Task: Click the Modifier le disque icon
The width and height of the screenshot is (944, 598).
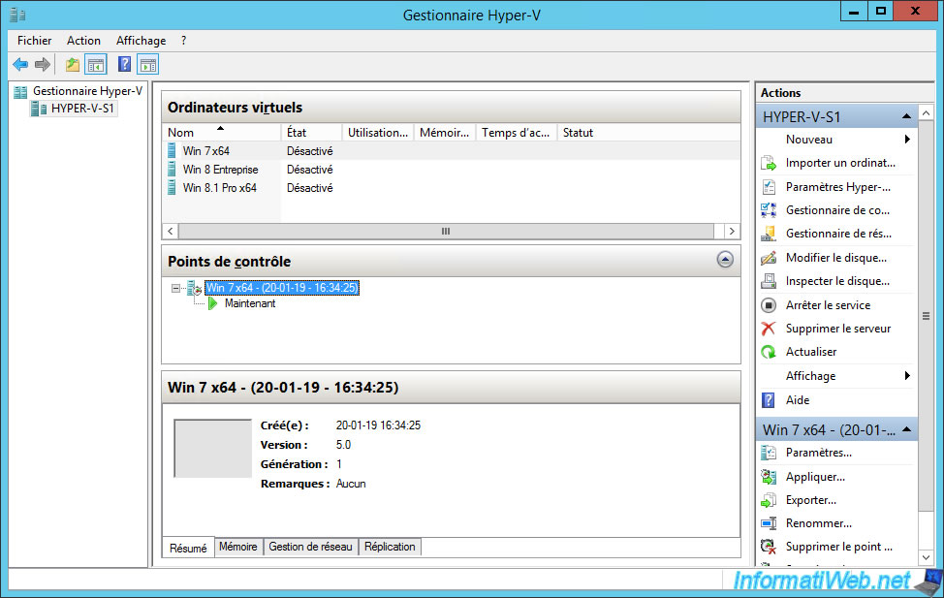Action: click(x=769, y=258)
